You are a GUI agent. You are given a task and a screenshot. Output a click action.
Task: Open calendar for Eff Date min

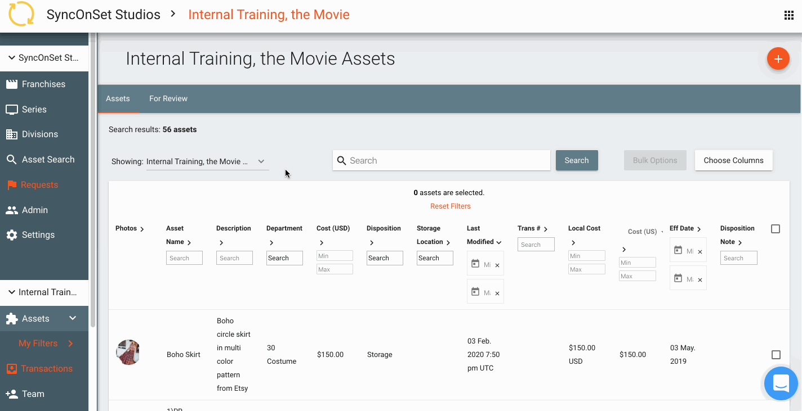click(x=678, y=250)
